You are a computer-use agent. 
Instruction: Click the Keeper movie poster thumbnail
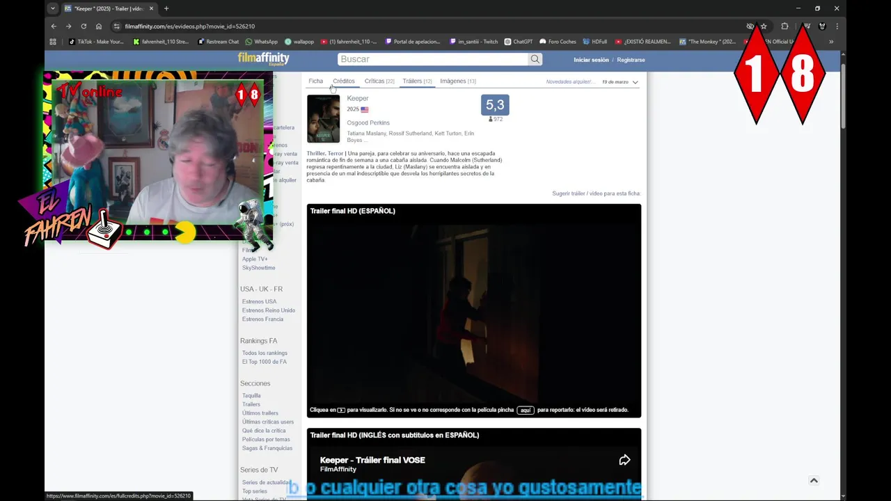pos(323,118)
